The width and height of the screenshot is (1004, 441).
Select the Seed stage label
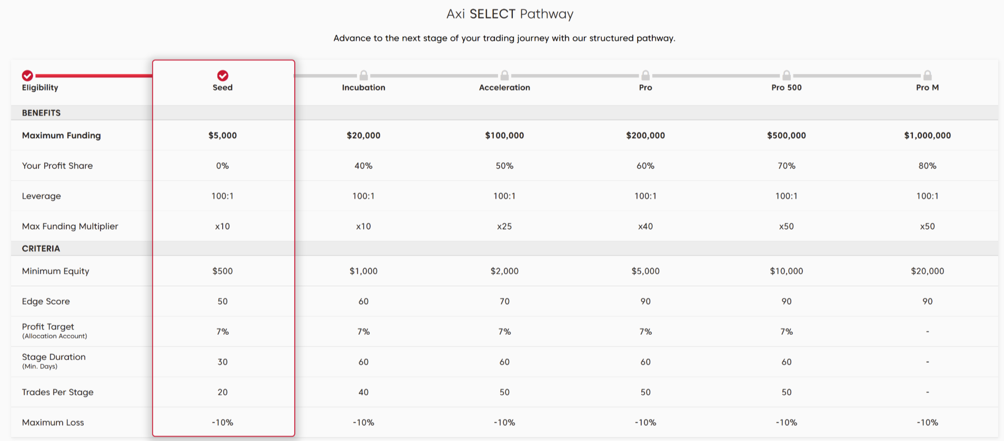click(223, 87)
